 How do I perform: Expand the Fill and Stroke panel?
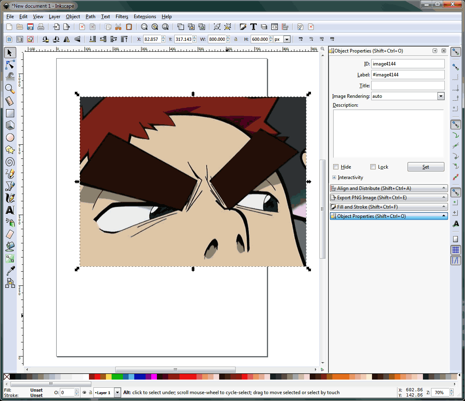(389, 207)
